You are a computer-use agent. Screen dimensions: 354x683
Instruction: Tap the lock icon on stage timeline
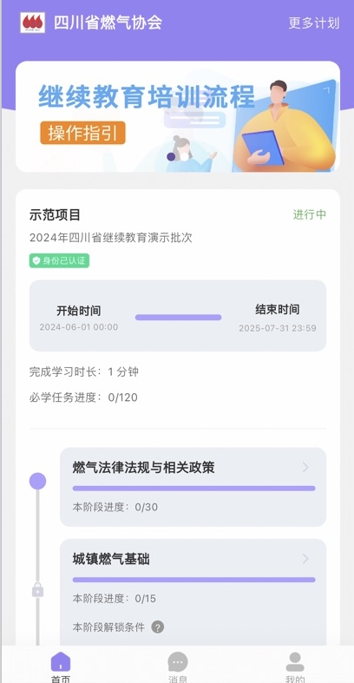(x=37, y=590)
